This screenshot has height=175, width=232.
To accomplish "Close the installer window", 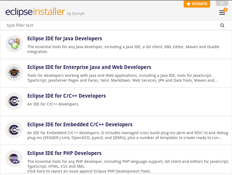I will coord(222,3).
